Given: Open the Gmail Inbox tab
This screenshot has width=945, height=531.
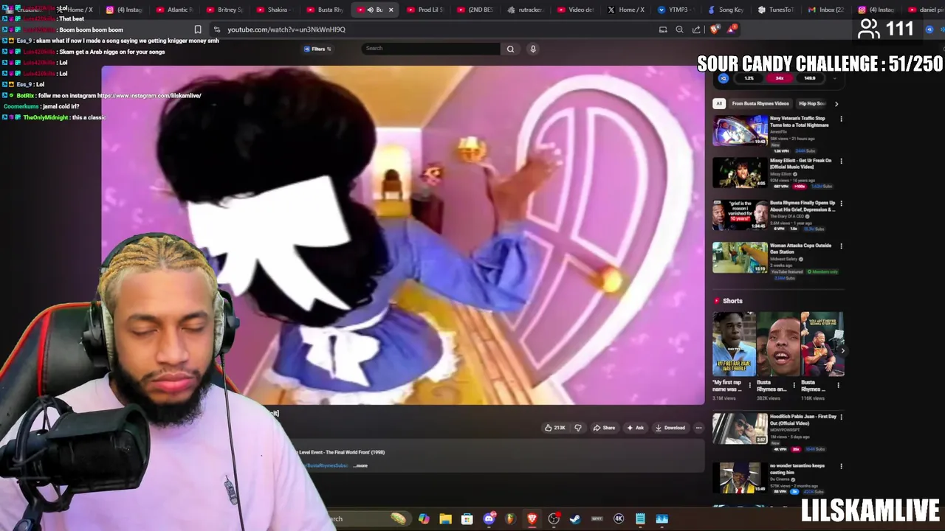Looking at the screenshot, I should 825,10.
